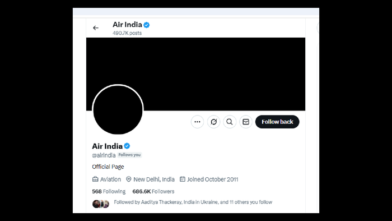
Task: Click the Aviation briefcase category icon
Action: coord(95,179)
